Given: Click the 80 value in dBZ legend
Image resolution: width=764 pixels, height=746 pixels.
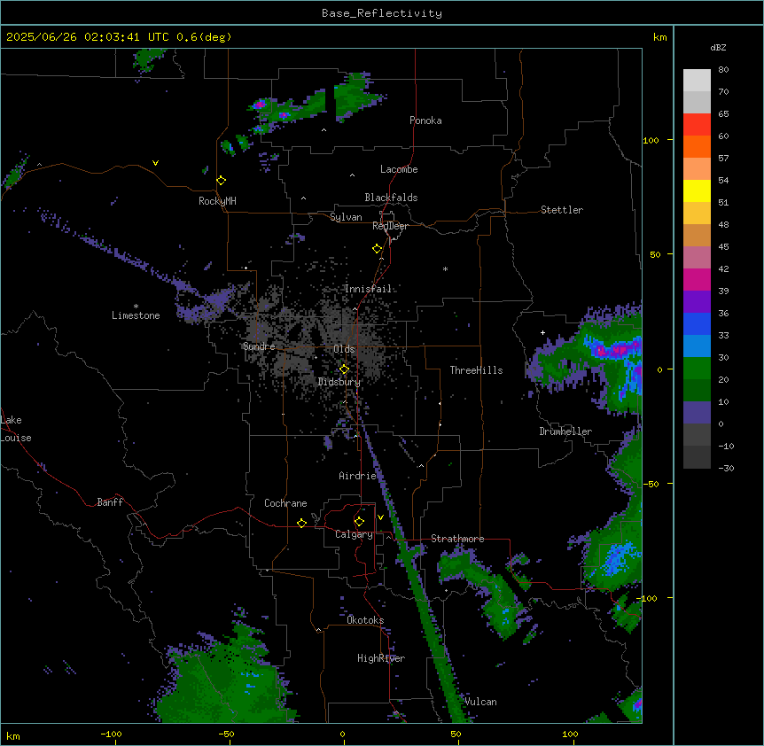Looking at the screenshot, I should (723, 70).
